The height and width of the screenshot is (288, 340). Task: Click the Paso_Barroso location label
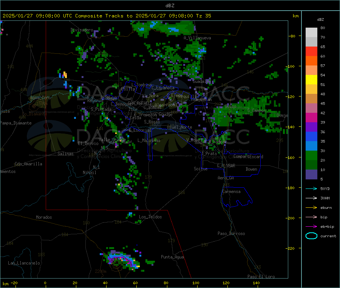tap(231, 234)
